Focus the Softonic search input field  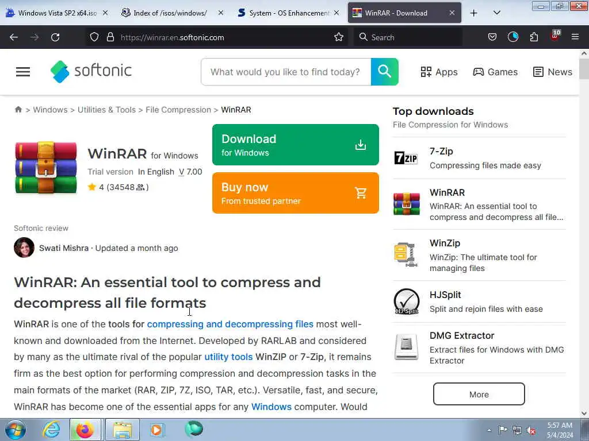point(286,72)
